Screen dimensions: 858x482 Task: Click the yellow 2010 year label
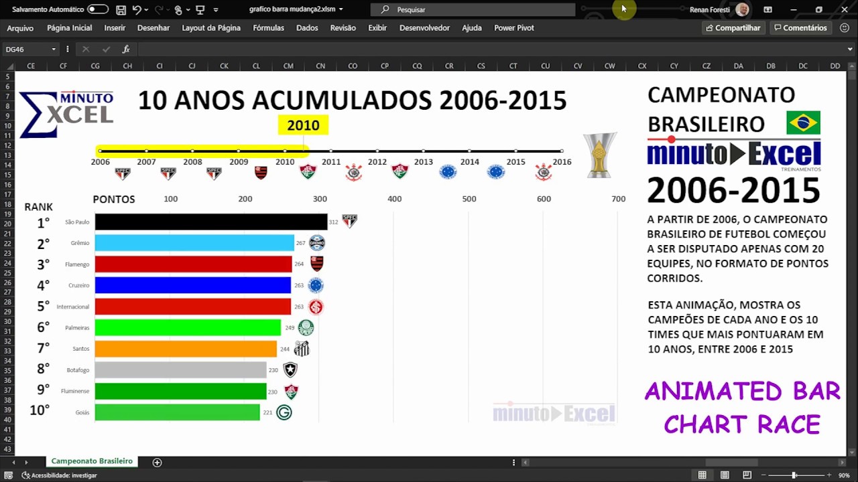(303, 125)
